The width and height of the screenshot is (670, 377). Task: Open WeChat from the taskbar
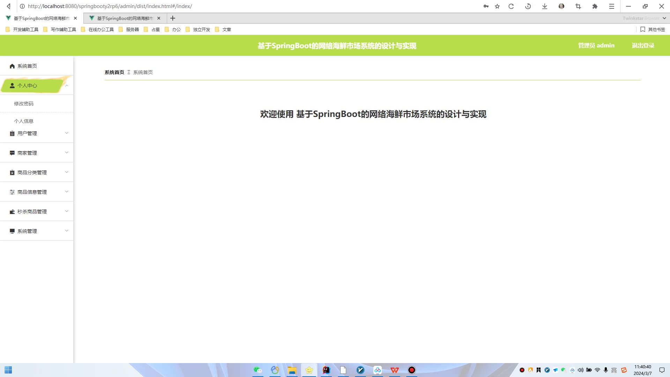[258, 370]
